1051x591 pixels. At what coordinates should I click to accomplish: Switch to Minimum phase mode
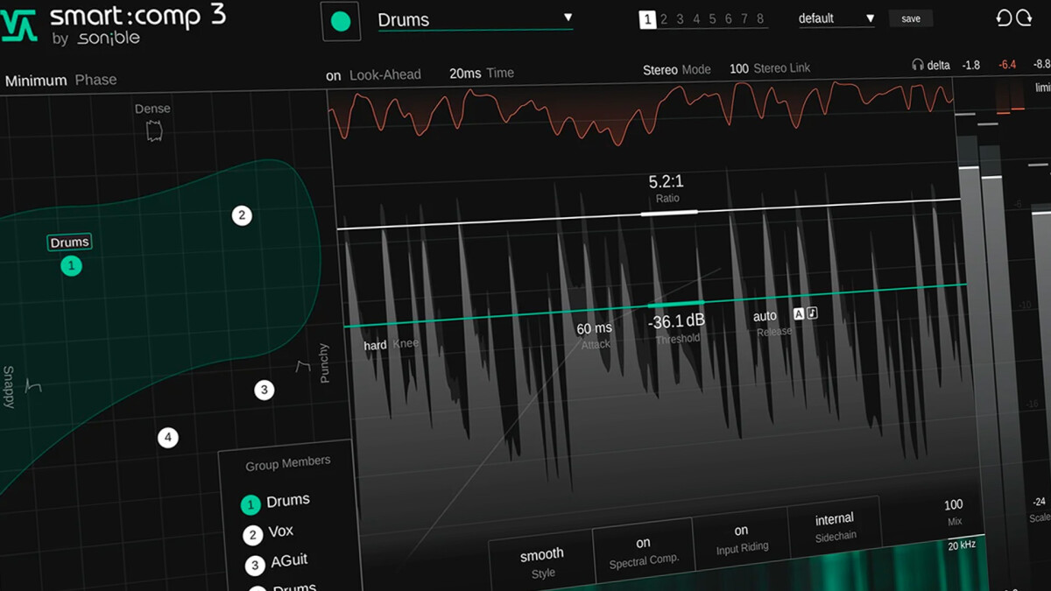[x=36, y=79]
